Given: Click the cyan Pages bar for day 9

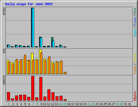Looking at the screenshot, I should [41, 42].
